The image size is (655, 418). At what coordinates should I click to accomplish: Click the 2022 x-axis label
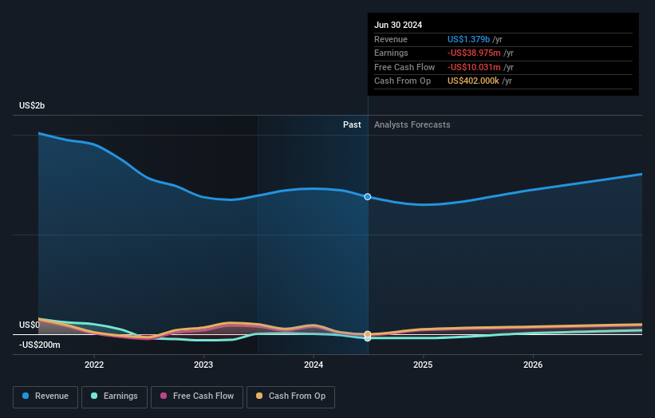[94, 365]
